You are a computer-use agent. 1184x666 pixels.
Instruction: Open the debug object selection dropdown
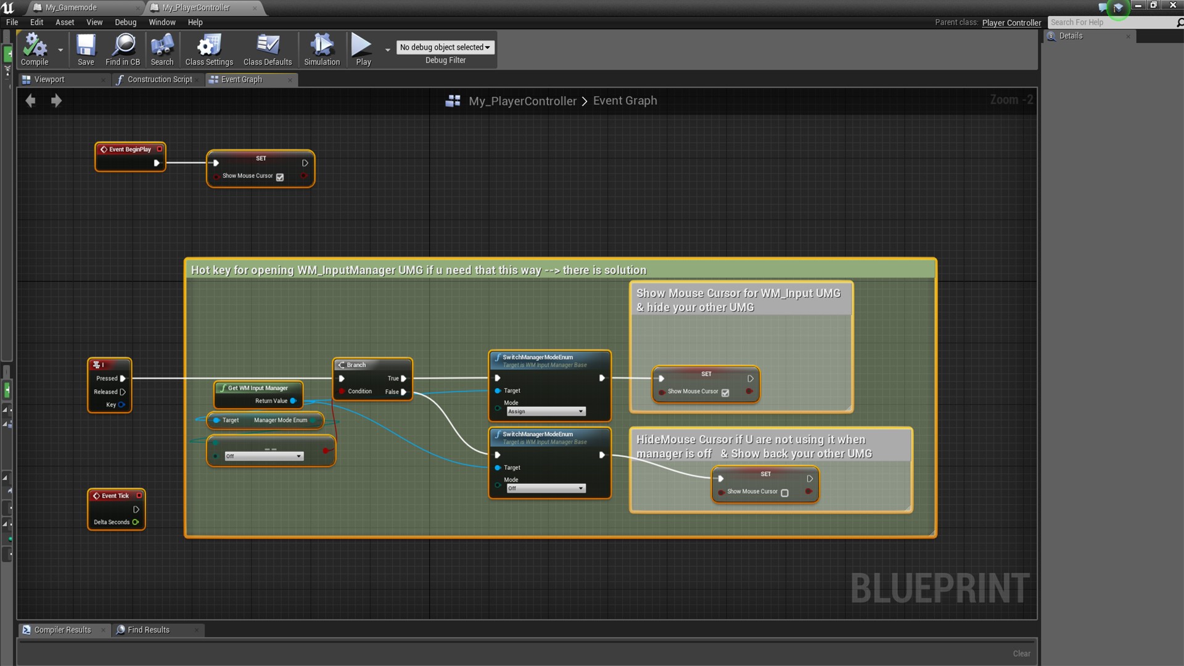[445, 47]
